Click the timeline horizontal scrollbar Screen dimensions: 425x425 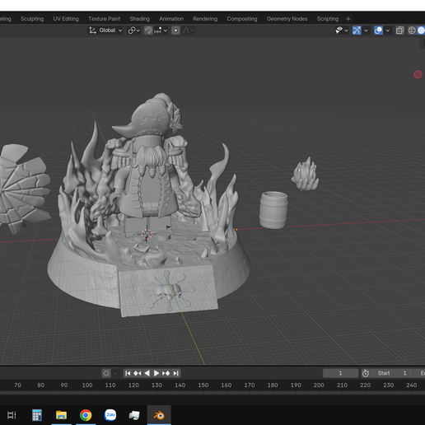pos(212,393)
